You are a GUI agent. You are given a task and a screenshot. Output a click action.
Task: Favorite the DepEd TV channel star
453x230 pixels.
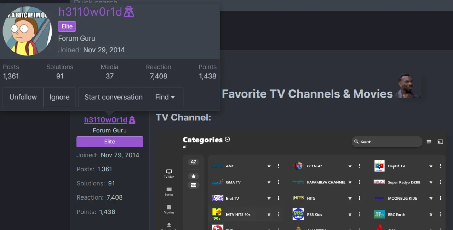(x=431, y=166)
